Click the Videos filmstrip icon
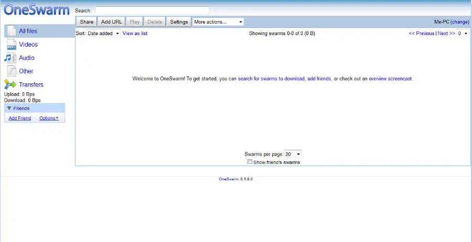The image size is (472, 242). [x=12, y=45]
